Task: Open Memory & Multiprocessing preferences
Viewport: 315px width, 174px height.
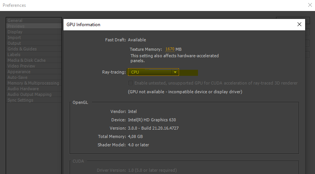Action: pos(34,83)
